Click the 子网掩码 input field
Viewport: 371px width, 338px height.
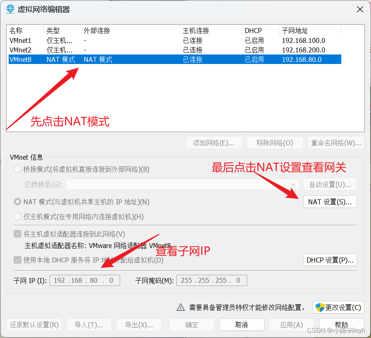(x=212, y=280)
